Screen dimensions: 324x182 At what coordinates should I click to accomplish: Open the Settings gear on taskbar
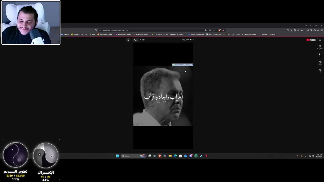point(155,156)
